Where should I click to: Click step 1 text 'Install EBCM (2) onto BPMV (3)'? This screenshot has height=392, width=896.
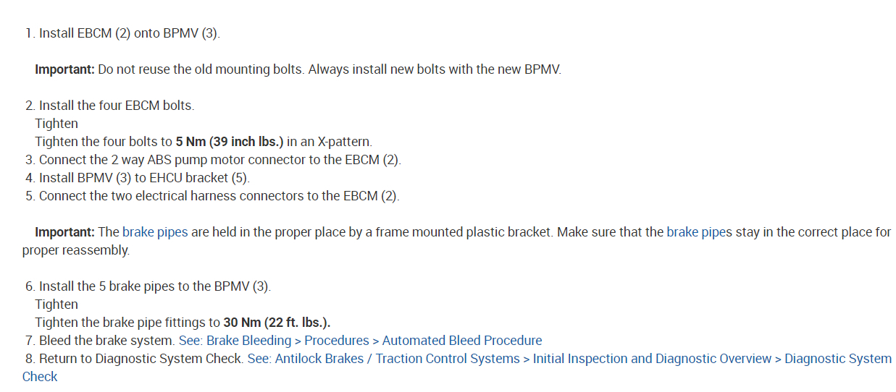coord(129,33)
